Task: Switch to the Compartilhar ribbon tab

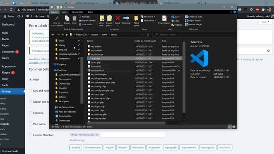Action: tap(77, 12)
